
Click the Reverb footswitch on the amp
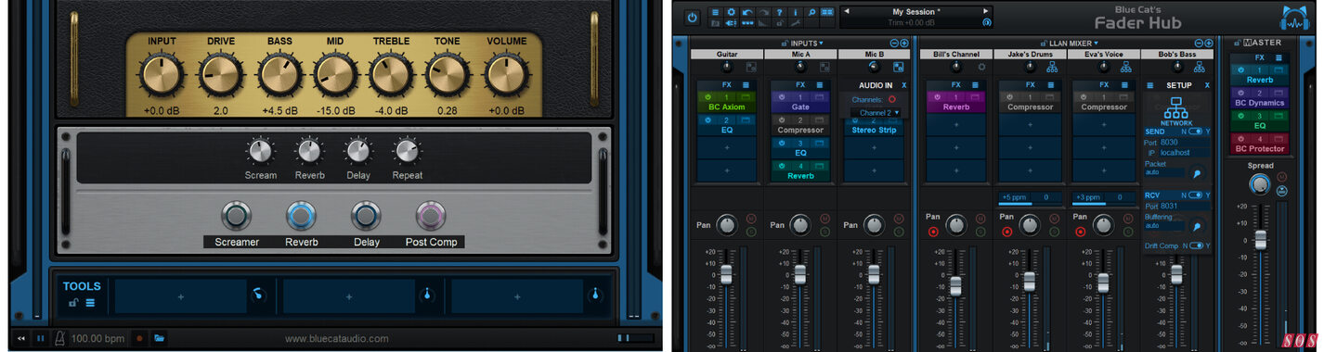point(302,216)
